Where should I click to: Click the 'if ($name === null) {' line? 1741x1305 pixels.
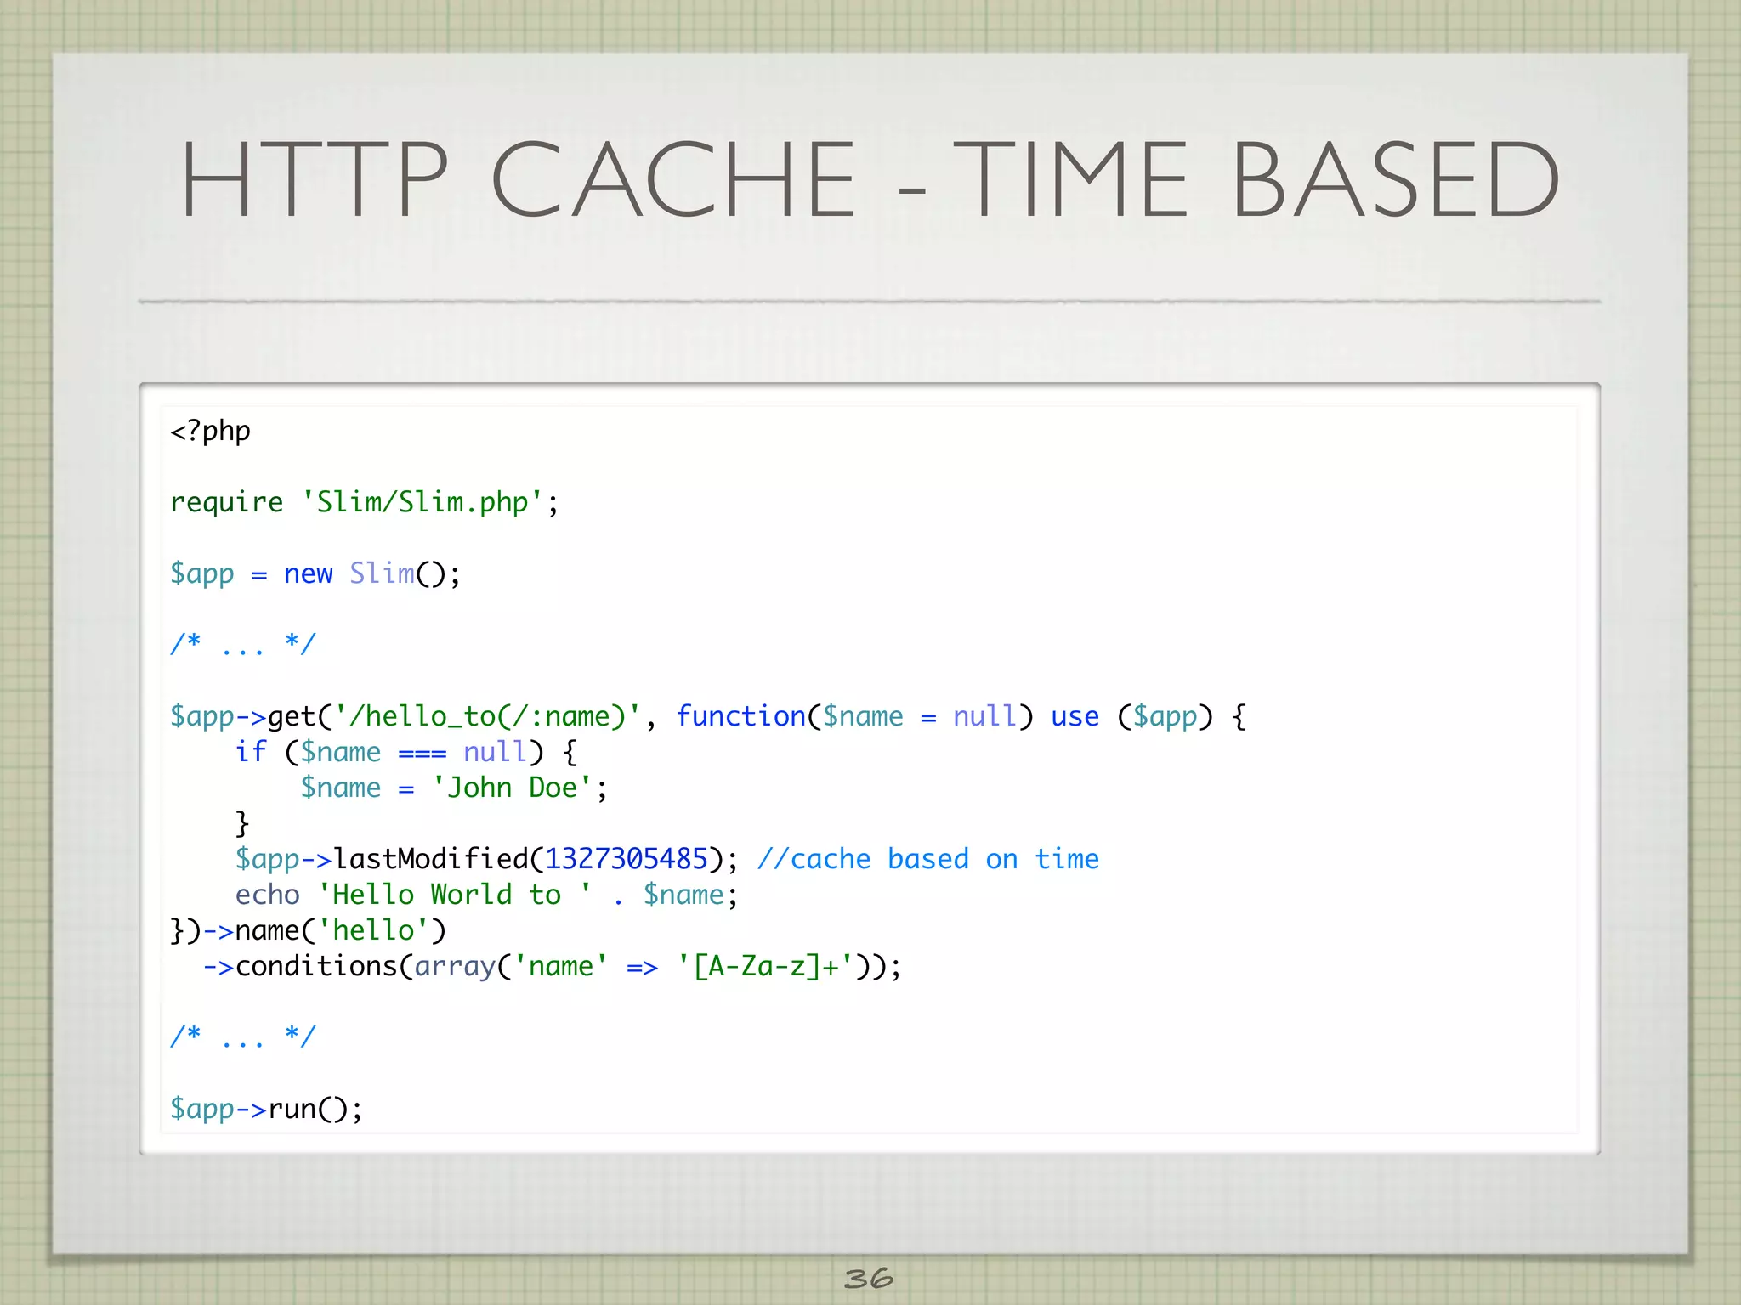coord(405,753)
